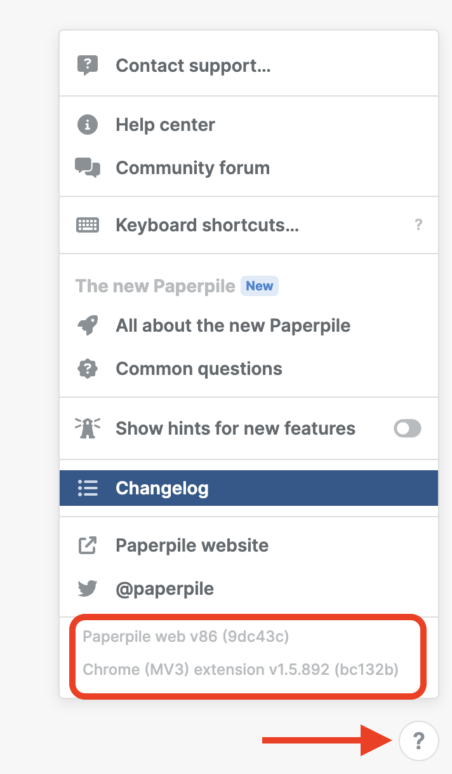Open All about the new Paperpile

coord(233,326)
